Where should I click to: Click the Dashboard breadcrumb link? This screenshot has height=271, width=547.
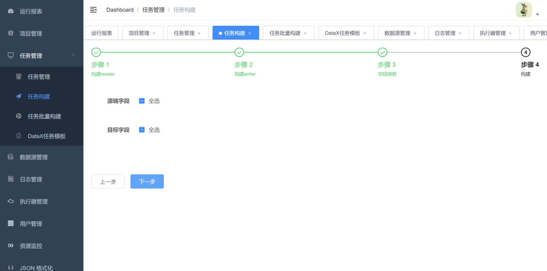pyautogui.click(x=120, y=10)
